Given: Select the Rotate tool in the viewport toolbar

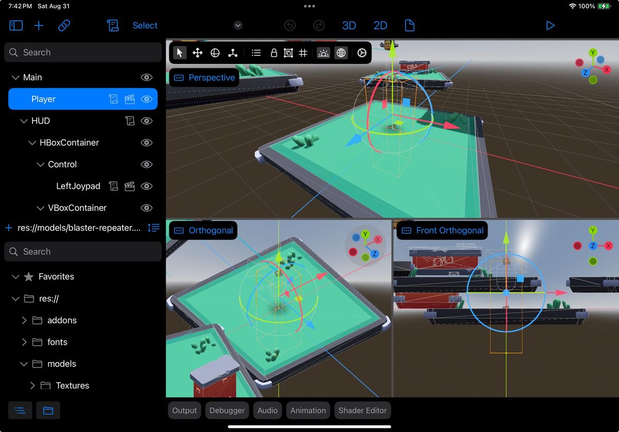Looking at the screenshot, I should click(215, 53).
